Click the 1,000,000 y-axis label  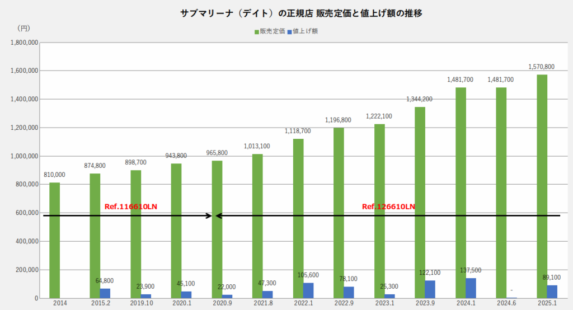pyautogui.click(x=24, y=156)
